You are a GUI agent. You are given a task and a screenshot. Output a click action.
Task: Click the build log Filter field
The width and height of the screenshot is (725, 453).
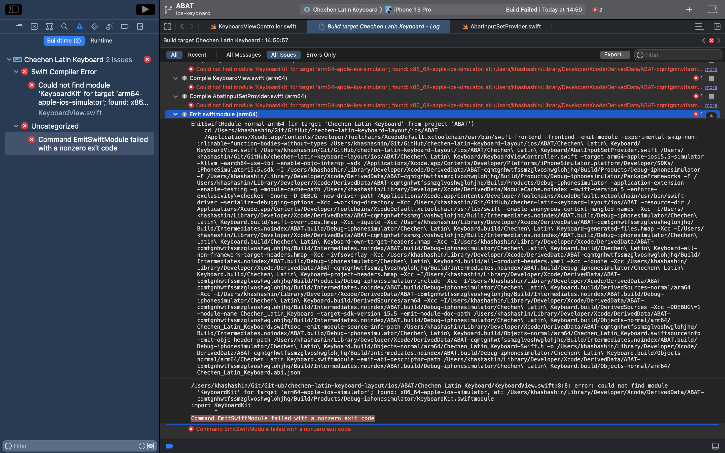pyautogui.click(x=680, y=55)
